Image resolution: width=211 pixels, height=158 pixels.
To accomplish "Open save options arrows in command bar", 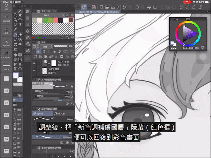I will click(118, 7).
